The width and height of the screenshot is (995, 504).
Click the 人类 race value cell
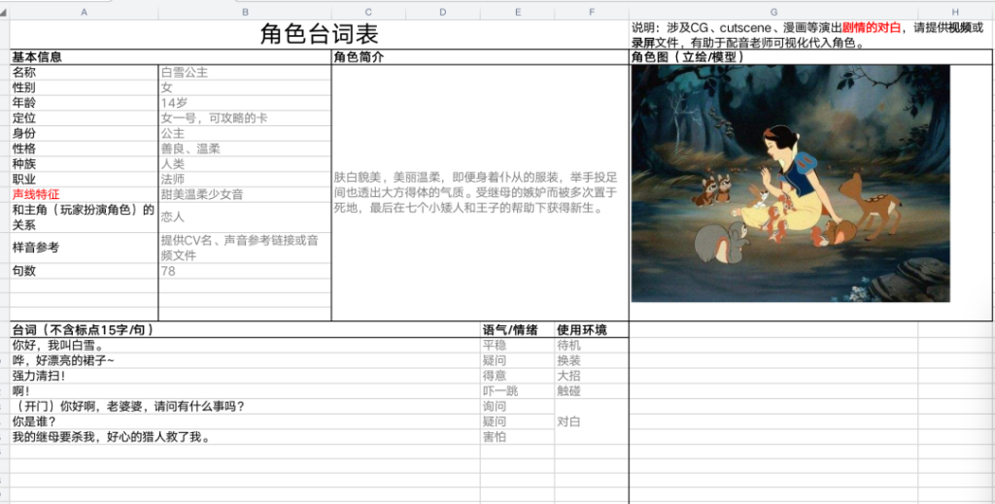pos(245,163)
